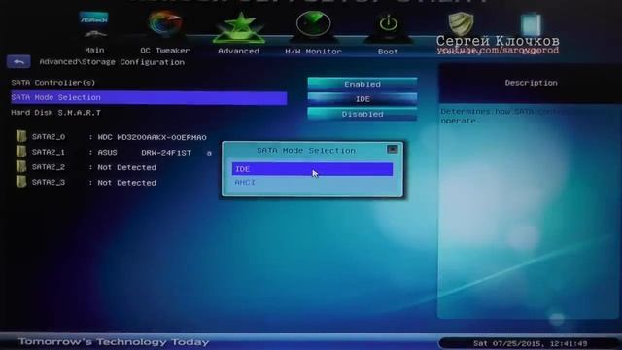Click the Advanced tab label
This screenshot has height=350, width=622.
pos(238,51)
